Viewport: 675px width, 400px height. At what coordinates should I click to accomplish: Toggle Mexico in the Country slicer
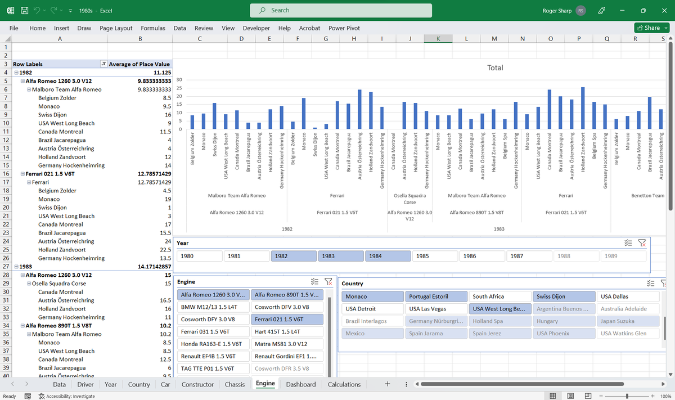[372, 333]
